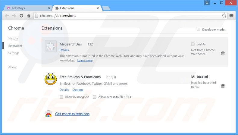The height and width of the screenshot is (135, 238).
Task: Click the Learn more link
Action: pyautogui.click(x=85, y=61)
